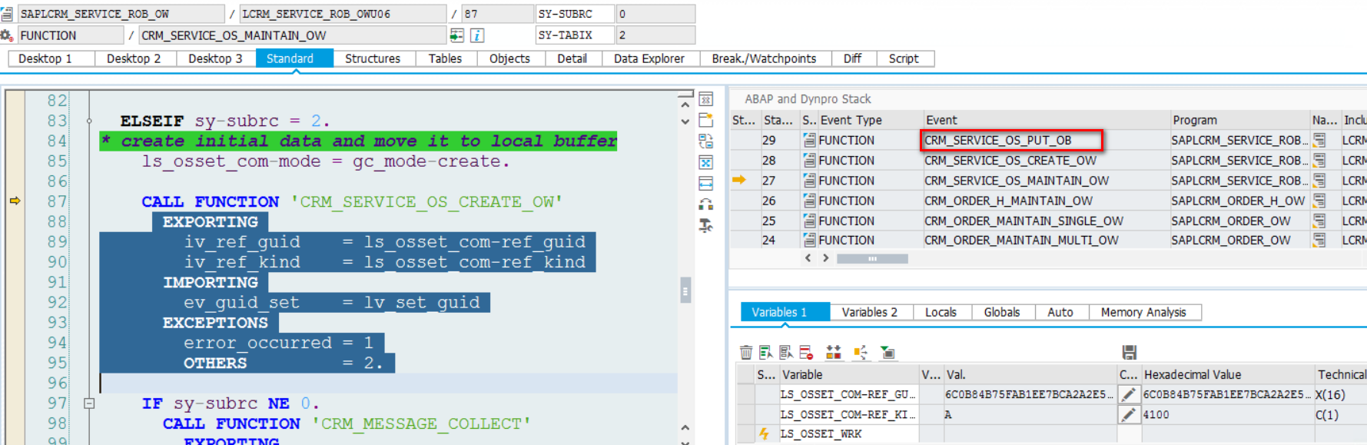Click right arrow of the stack horizontal scrollbar
This screenshot has width=1367, height=445.
826,258
